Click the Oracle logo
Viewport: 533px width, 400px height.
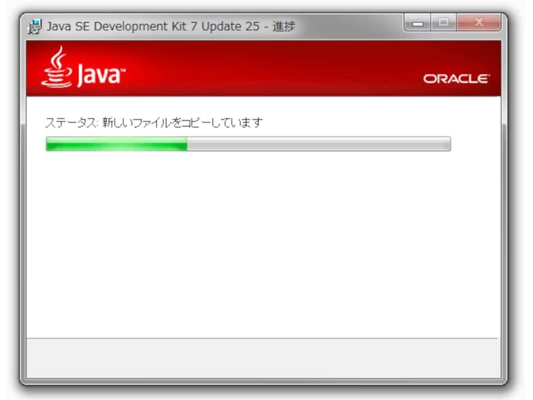(x=456, y=79)
